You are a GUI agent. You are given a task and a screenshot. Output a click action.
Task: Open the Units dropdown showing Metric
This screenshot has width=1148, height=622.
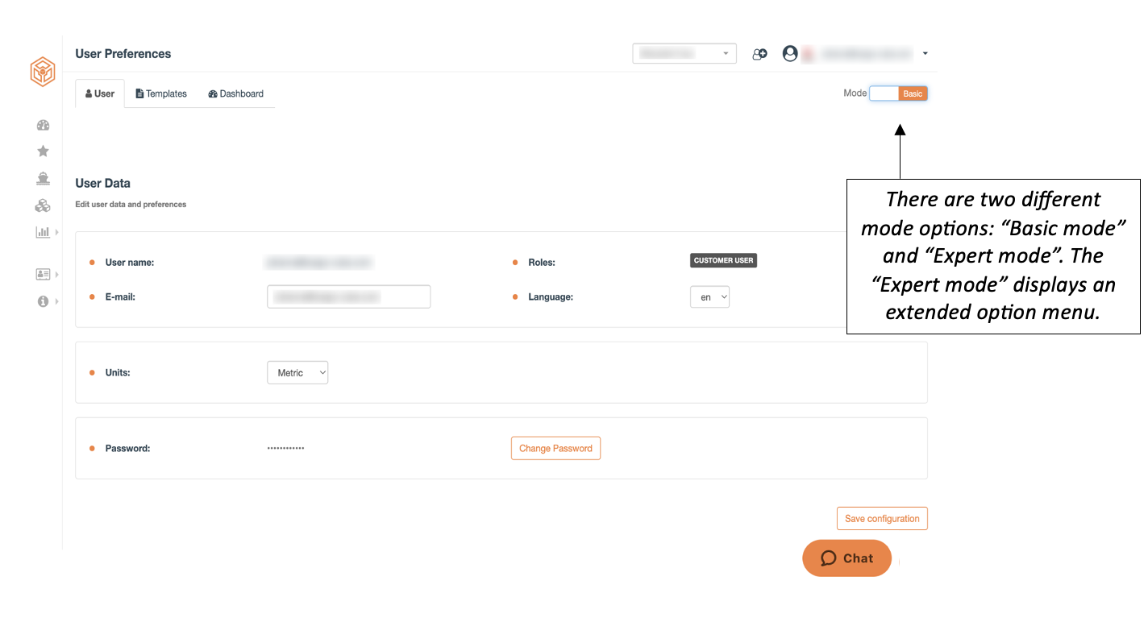pyautogui.click(x=297, y=372)
